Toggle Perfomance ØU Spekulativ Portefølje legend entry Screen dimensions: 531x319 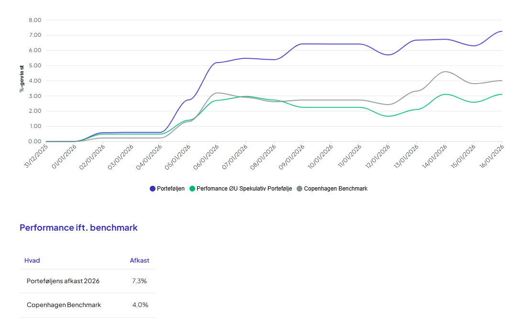pos(244,189)
